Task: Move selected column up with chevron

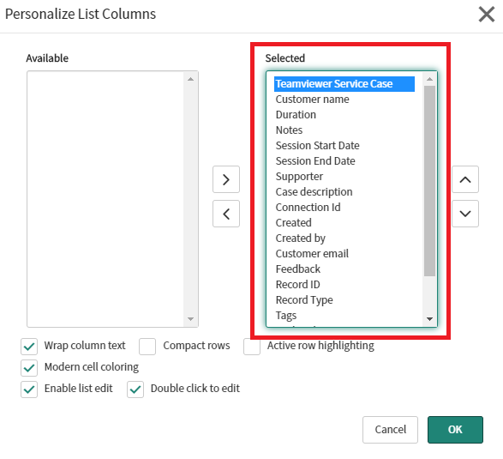Action: 465,179
